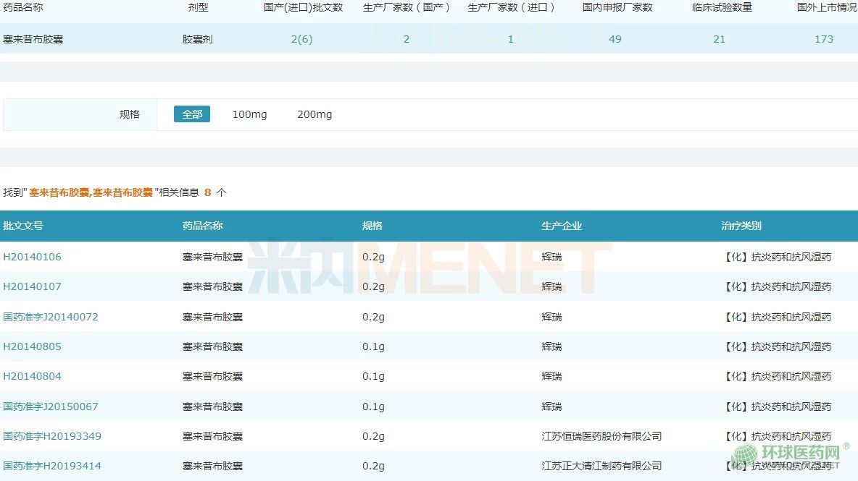
Task: Select the 全部 specification filter
Action: click(192, 114)
